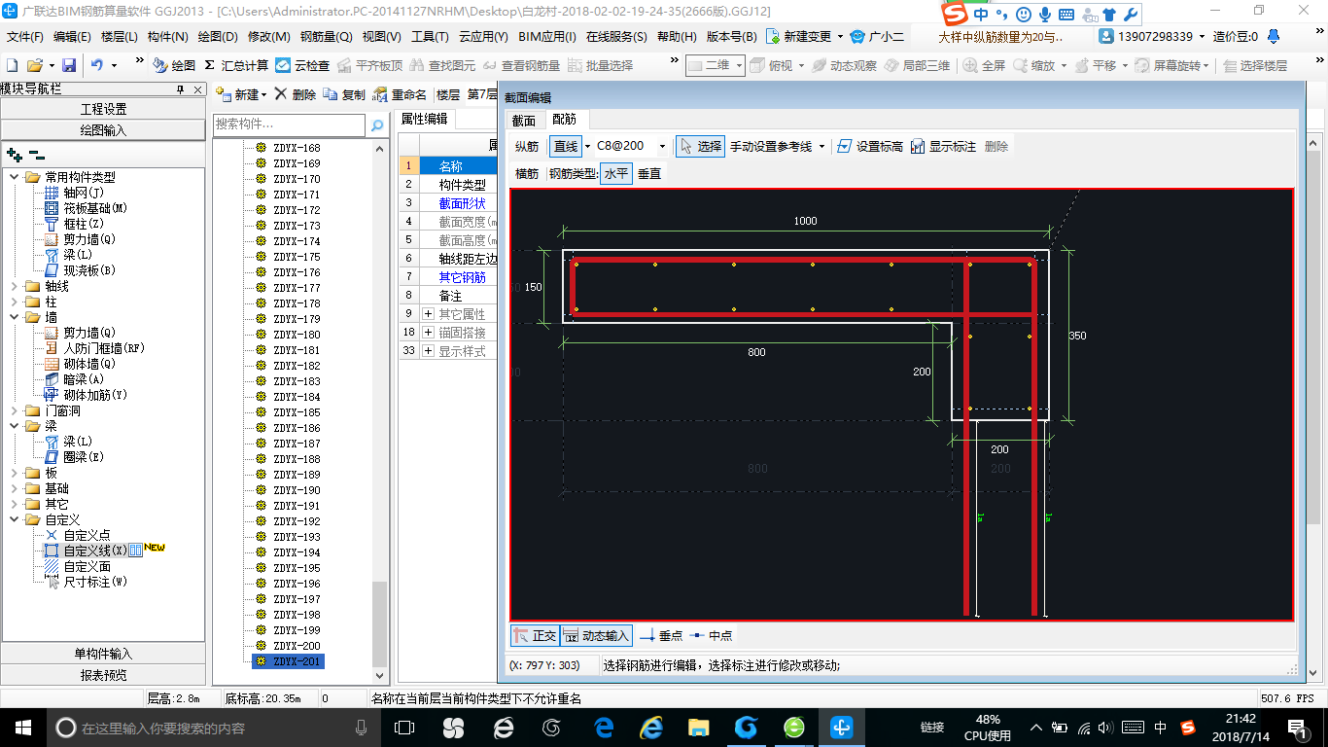Click 设置标高 set elevation

pos(870,146)
